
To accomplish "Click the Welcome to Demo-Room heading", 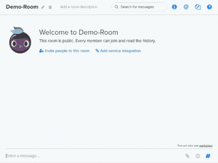I will pyautogui.click(x=79, y=32).
